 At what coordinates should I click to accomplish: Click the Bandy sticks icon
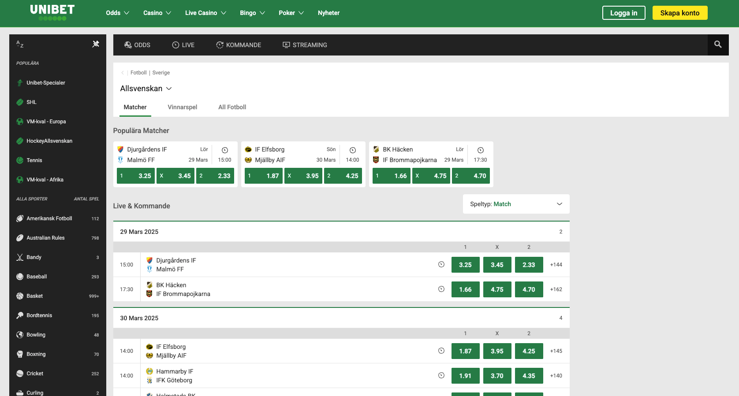click(20, 257)
